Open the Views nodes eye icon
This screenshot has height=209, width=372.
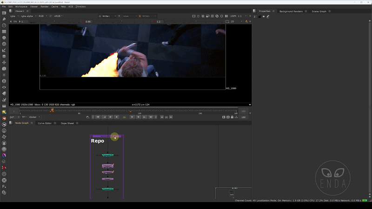pyautogui.click(x=4, y=87)
